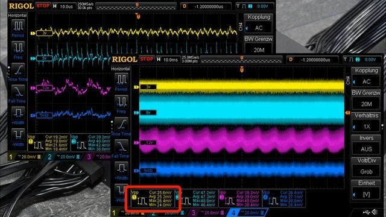Click blue 5vsb channel label in front scope
The height and width of the screenshot is (217, 386).
point(148,171)
